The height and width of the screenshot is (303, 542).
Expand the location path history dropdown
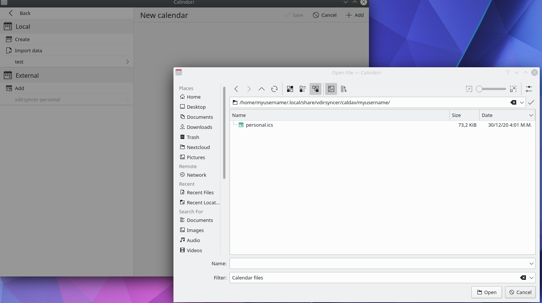[522, 102]
